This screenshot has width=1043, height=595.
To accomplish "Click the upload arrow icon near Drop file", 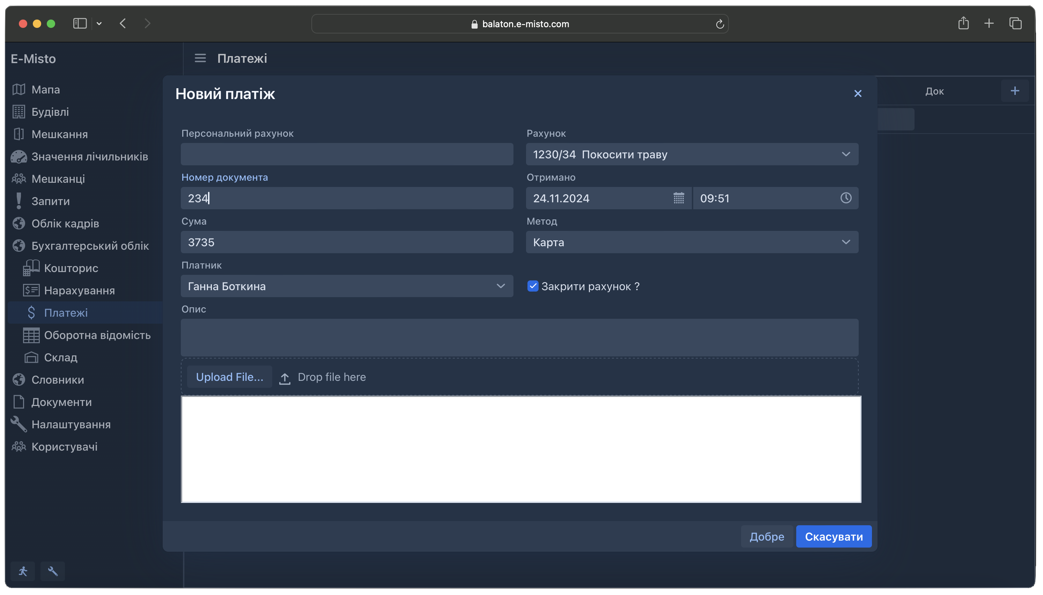I will pos(285,378).
